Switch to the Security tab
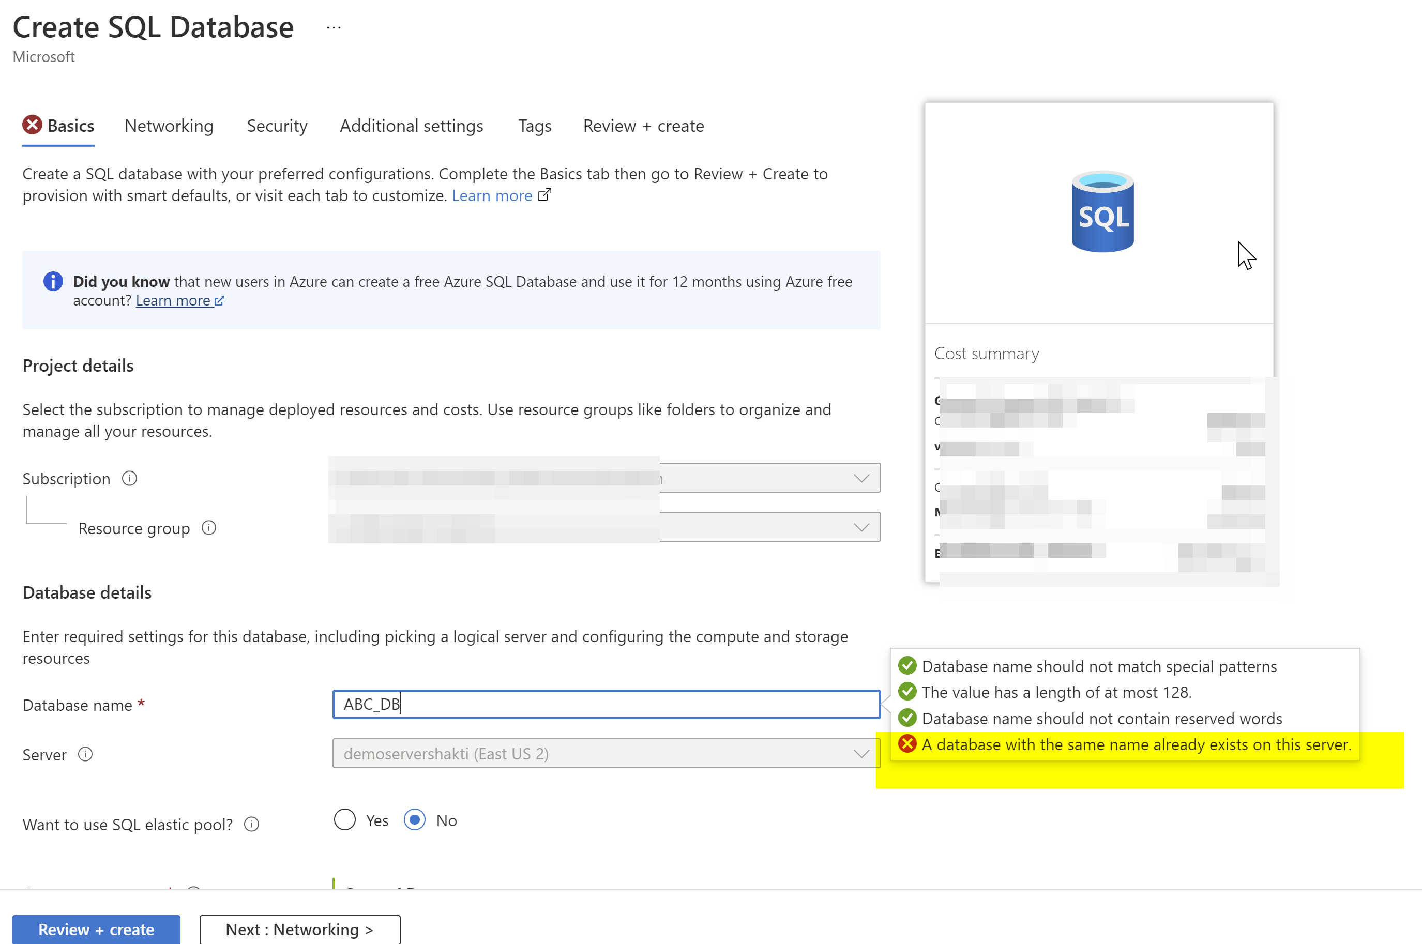1422x944 pixels. [277, 126]
